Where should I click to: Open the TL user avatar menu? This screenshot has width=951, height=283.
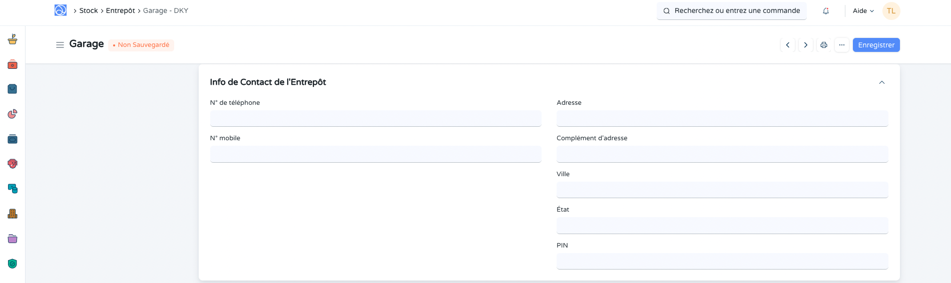(x=891, y=11)
